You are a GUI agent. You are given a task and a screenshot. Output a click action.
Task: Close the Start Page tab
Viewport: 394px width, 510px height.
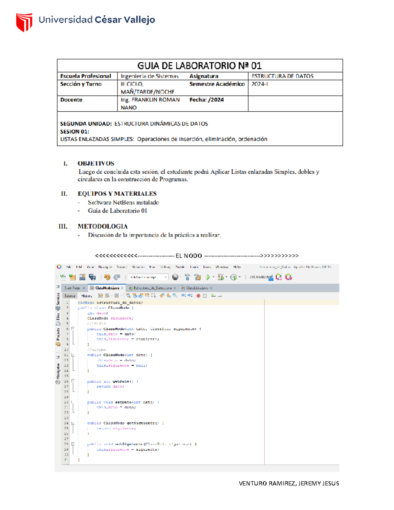[x=84, y=288]
